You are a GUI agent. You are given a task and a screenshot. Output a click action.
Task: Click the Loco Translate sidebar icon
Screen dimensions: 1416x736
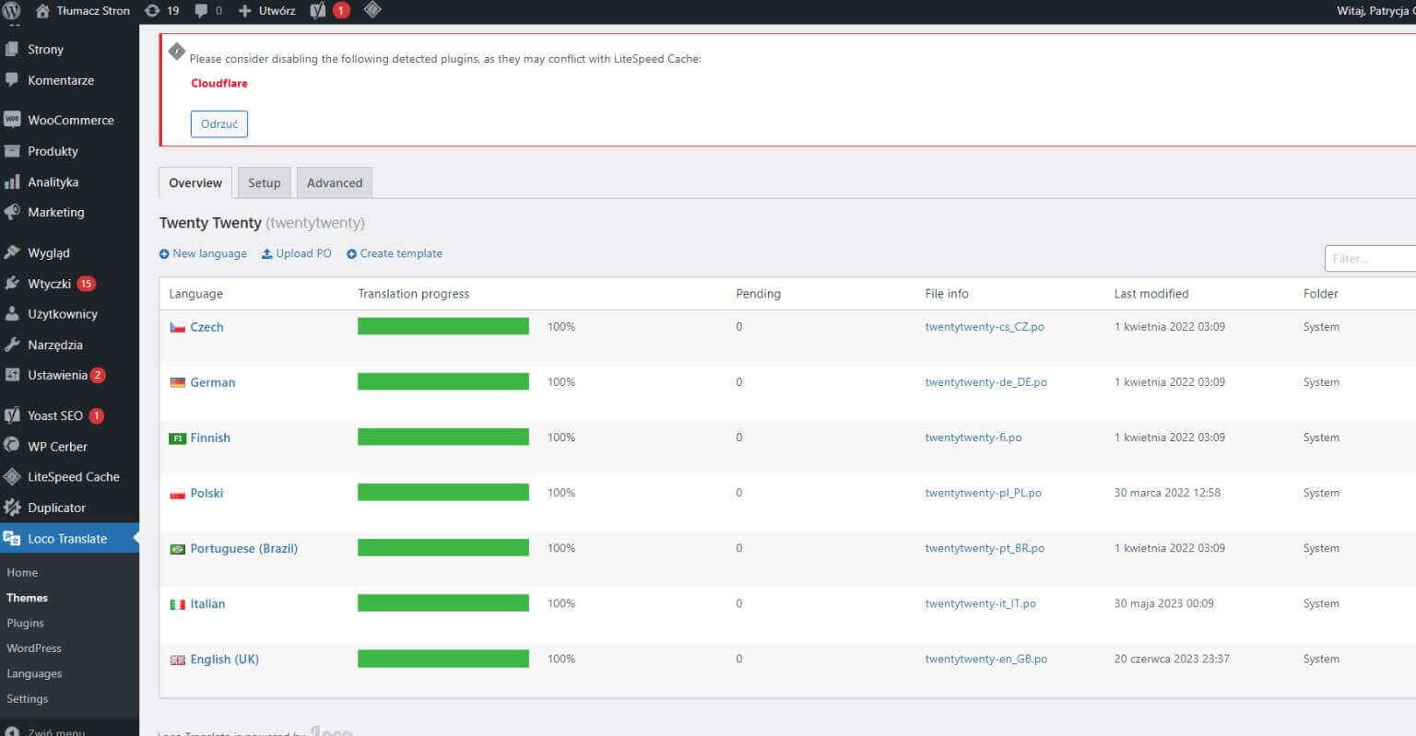pyautogui.click(x=12, y=538)
